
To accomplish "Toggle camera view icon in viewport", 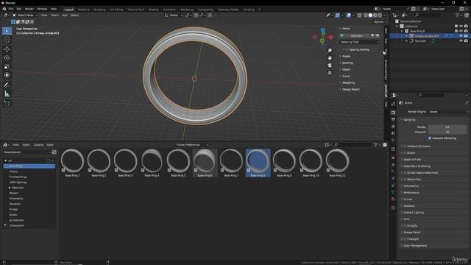I will click(x=330, y=66).
